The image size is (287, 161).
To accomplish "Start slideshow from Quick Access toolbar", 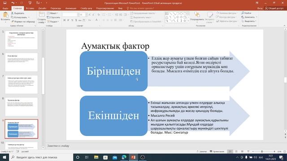I will point(30,3).
